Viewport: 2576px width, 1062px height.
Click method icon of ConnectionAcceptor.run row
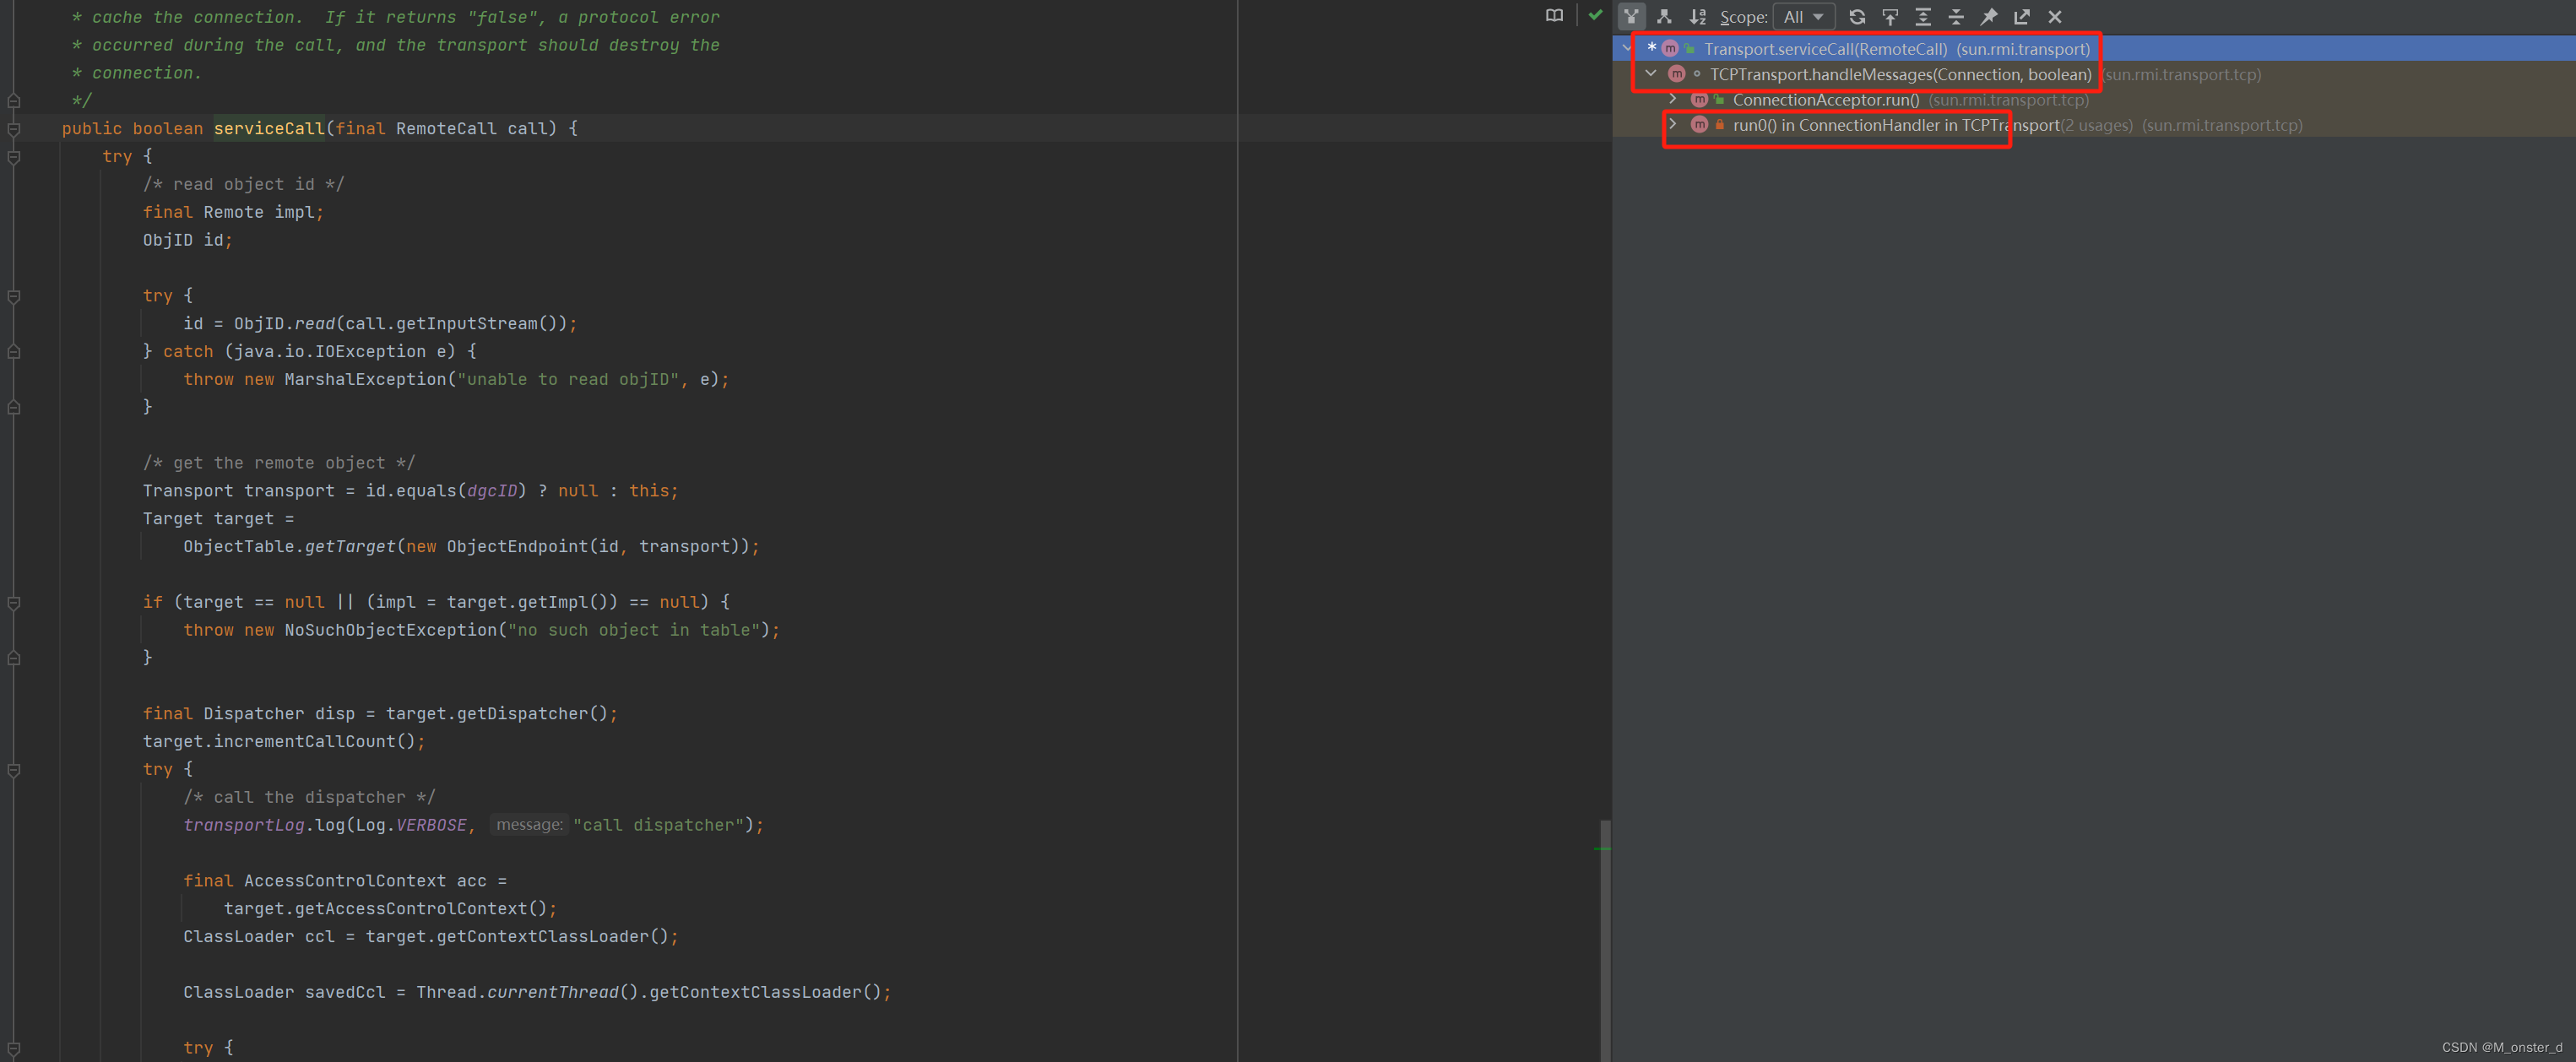tap(1699, 99)
